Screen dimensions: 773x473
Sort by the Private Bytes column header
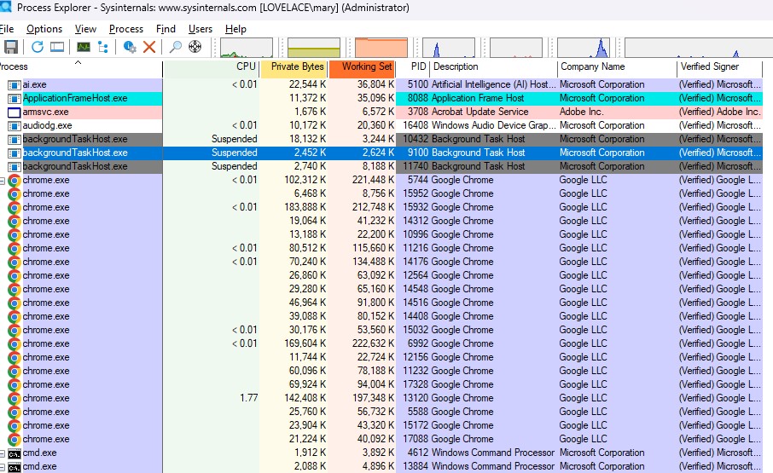pos(294,67)
